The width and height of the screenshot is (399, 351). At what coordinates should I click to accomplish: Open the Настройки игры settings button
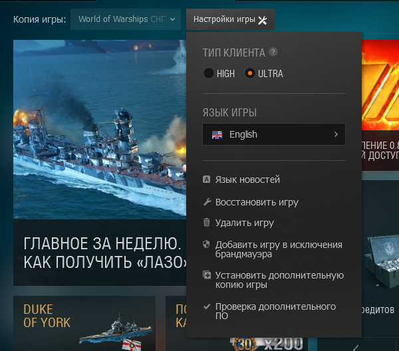230,19
